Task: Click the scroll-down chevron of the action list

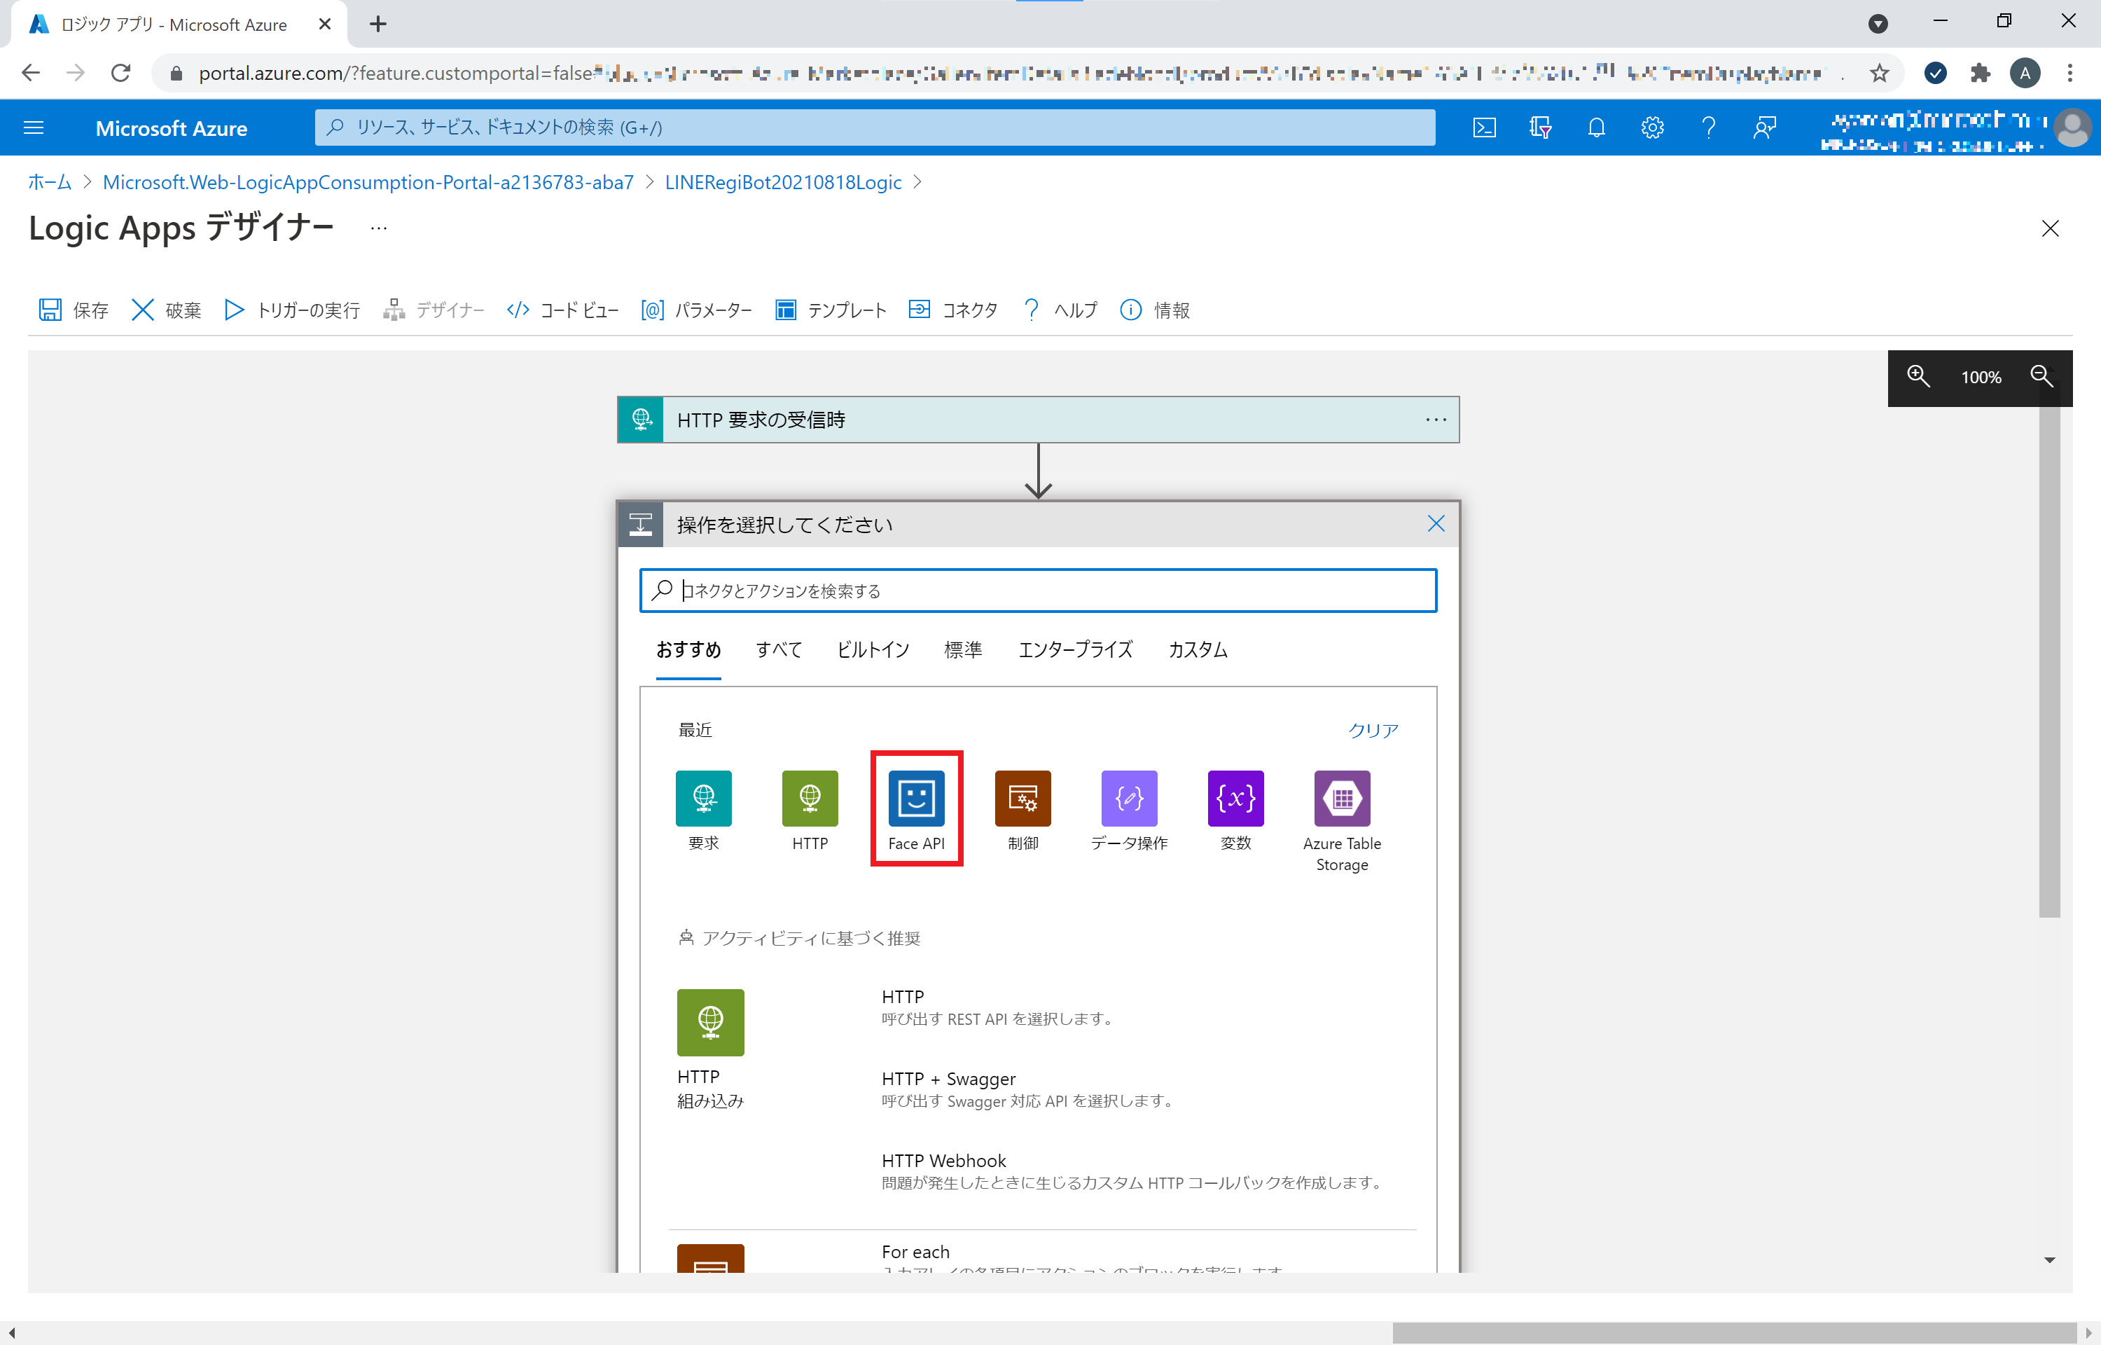Action: click(x=2048, y=1259)
